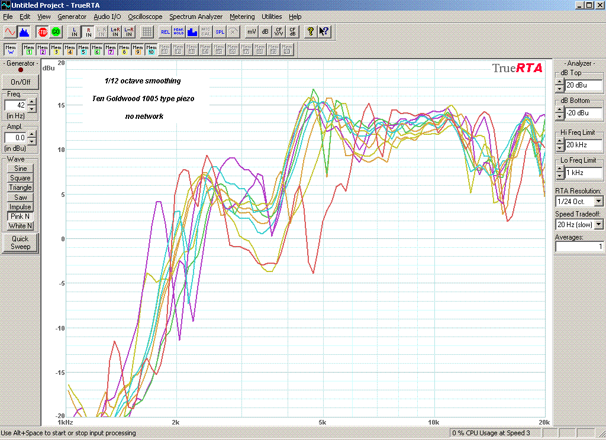Screen dimensions: 606x440
Task: Click the Mem W memory button
Action: [11, 50]
